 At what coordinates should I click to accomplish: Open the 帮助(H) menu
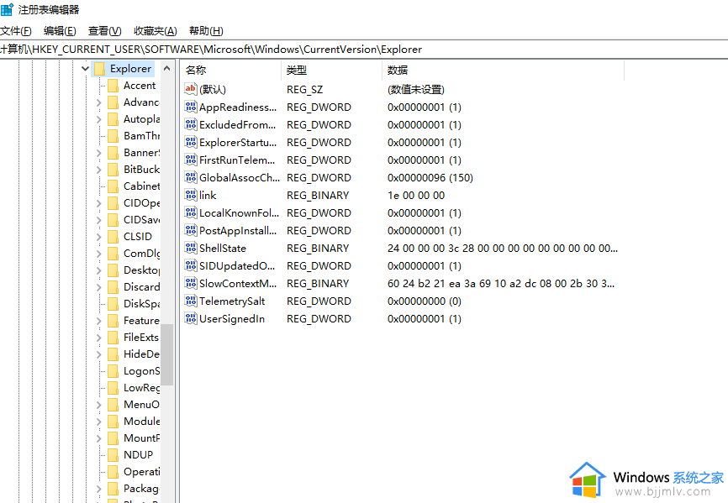[x=206, y=31]
